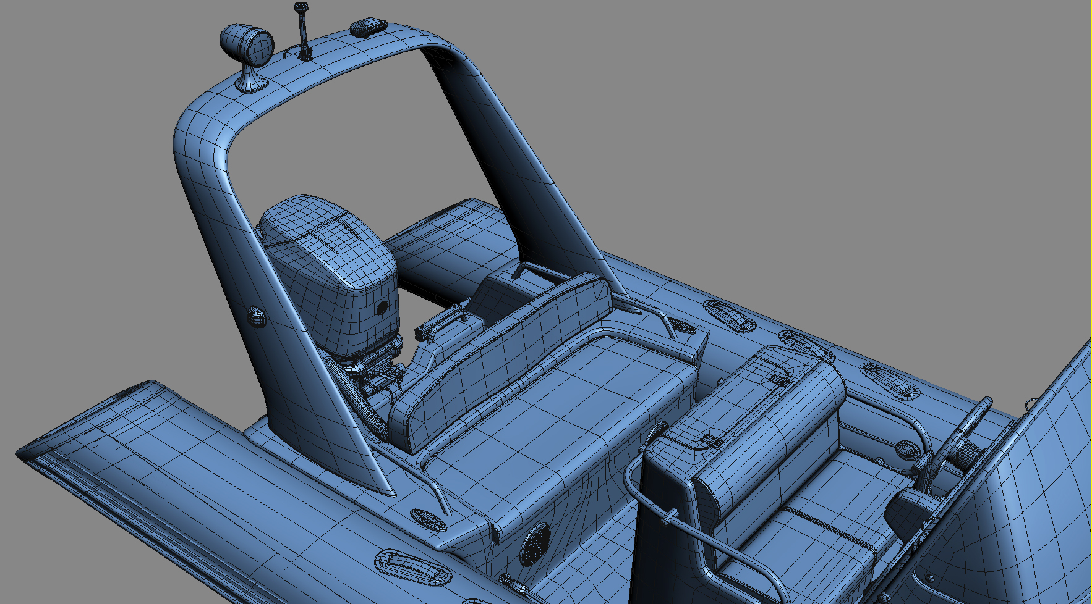Click the round emblem on the engine cowling side

[x=382, y=308]
